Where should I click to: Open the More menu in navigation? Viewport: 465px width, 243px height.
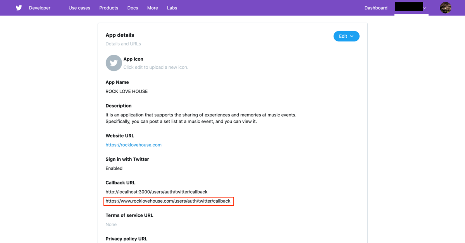153,8
